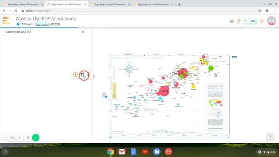The height and width of the screenshot is (157, 279).
Task: Click the Will Stewart author name
Action: point(27,24)
